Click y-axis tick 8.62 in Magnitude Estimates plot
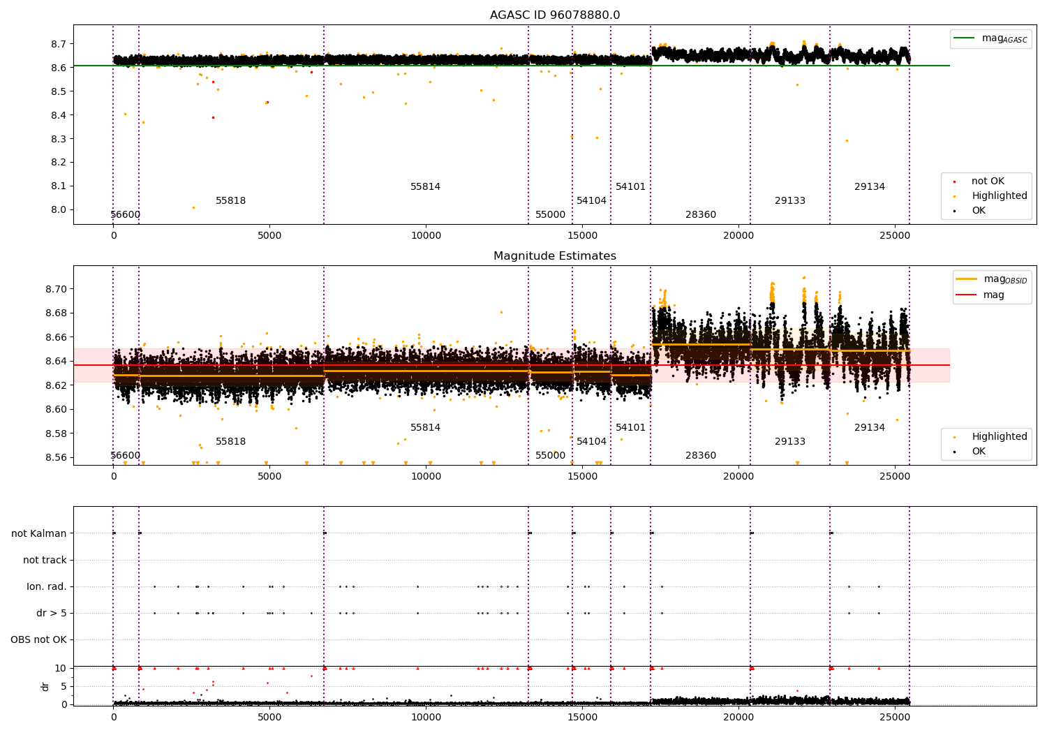 click(x=56, y=385)
